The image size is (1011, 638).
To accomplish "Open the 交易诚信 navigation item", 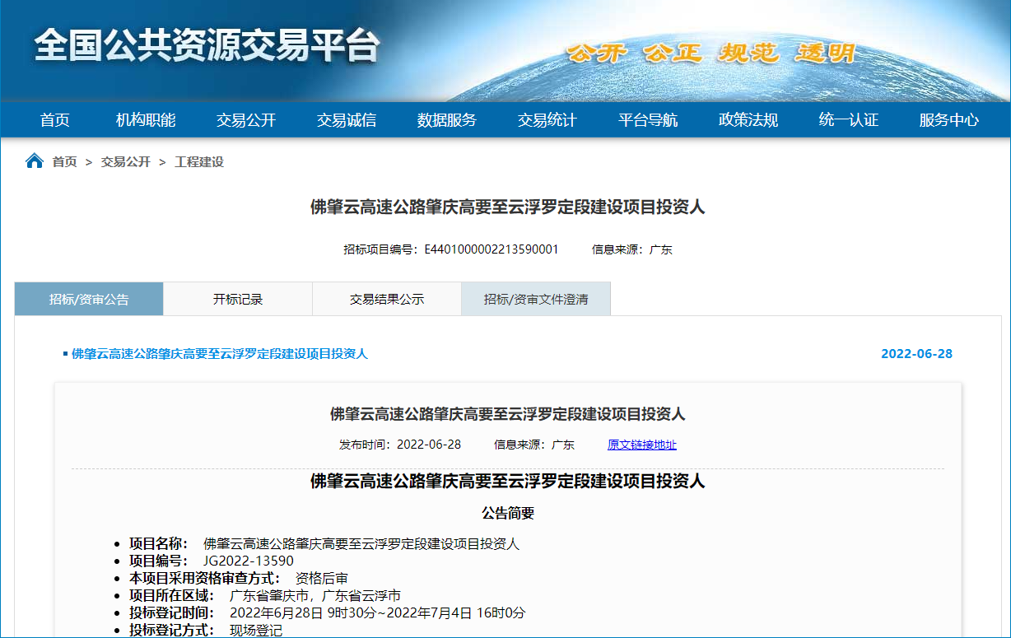I will point(347,120).
